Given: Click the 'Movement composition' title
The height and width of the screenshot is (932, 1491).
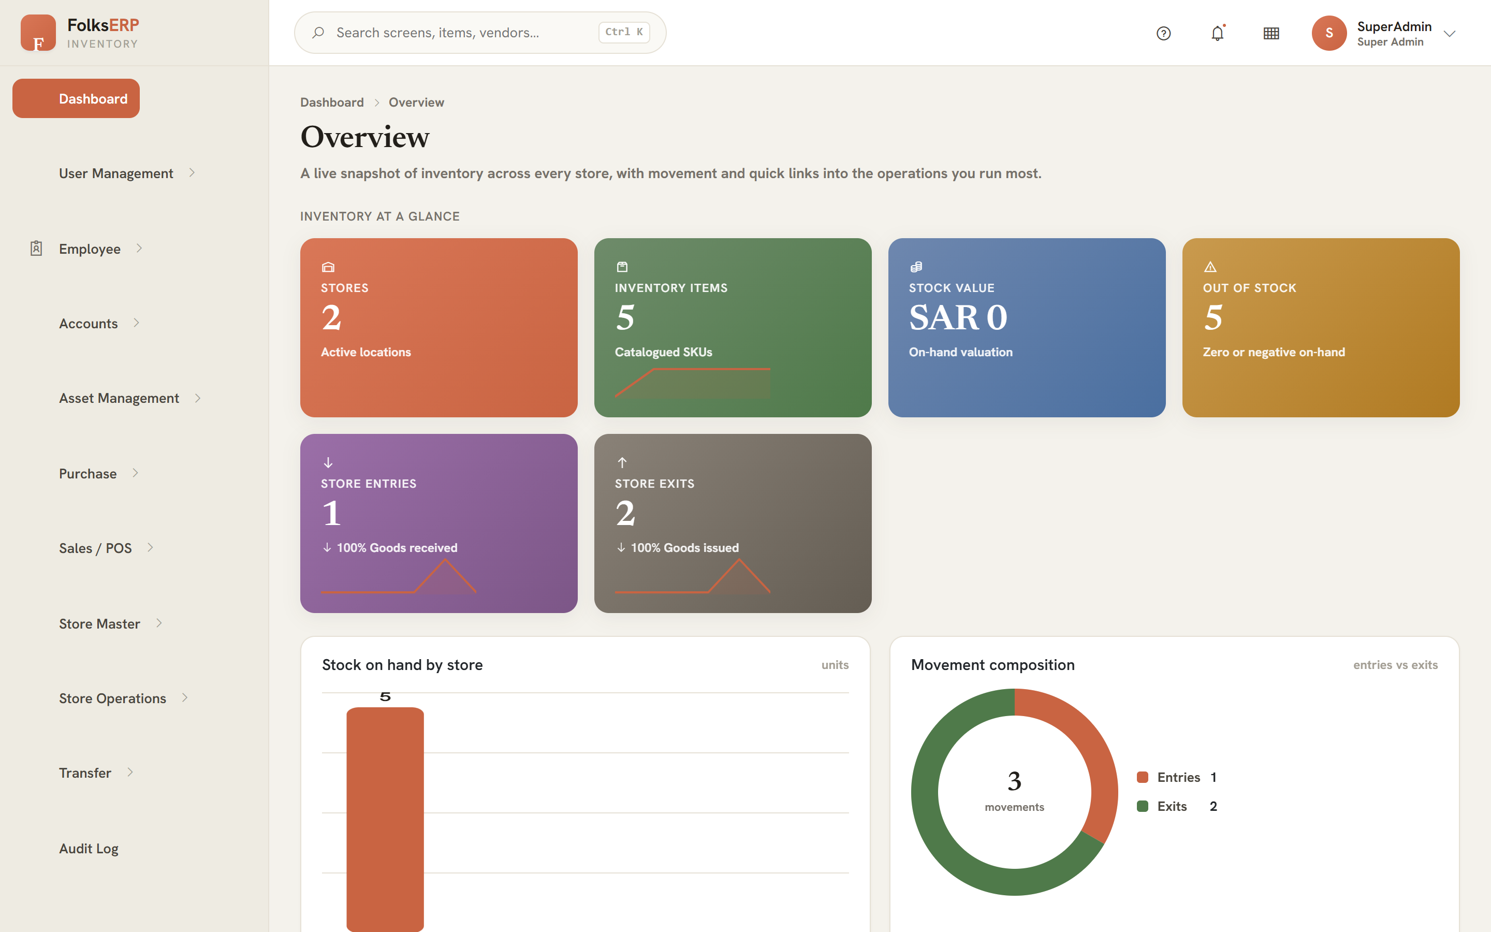Looking at the screenshot, I should pos(992,665).
